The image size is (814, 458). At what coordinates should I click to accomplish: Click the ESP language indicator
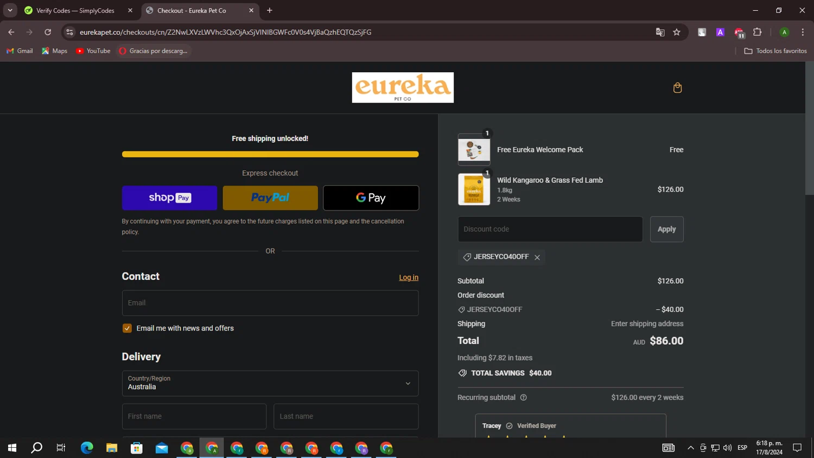pyautogui.click(x=742, y=448)
